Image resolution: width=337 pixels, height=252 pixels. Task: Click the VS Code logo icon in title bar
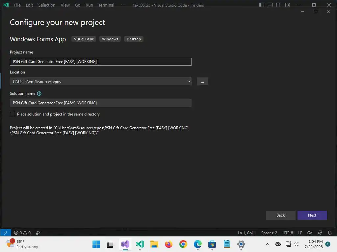pos(6,5)
